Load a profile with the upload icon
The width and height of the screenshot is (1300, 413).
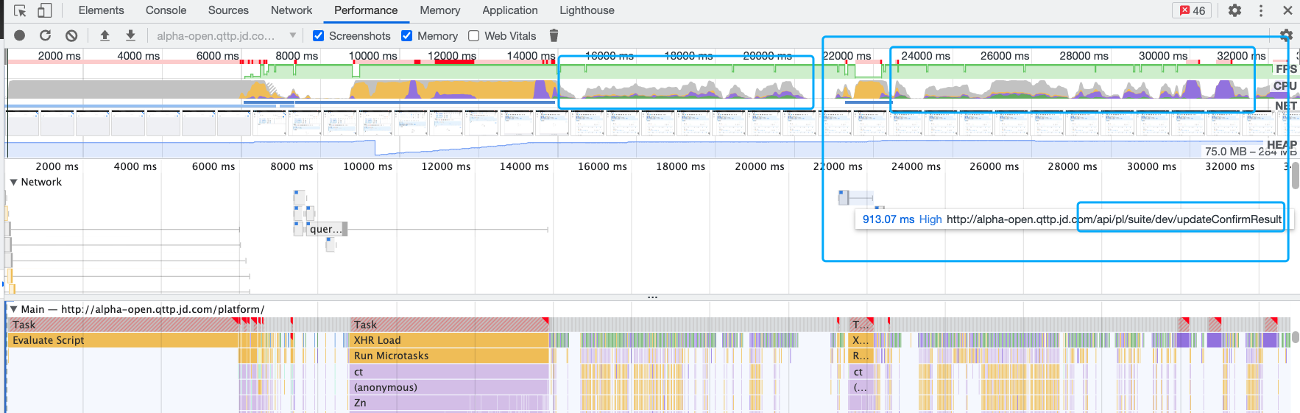[x=105, y=35]
